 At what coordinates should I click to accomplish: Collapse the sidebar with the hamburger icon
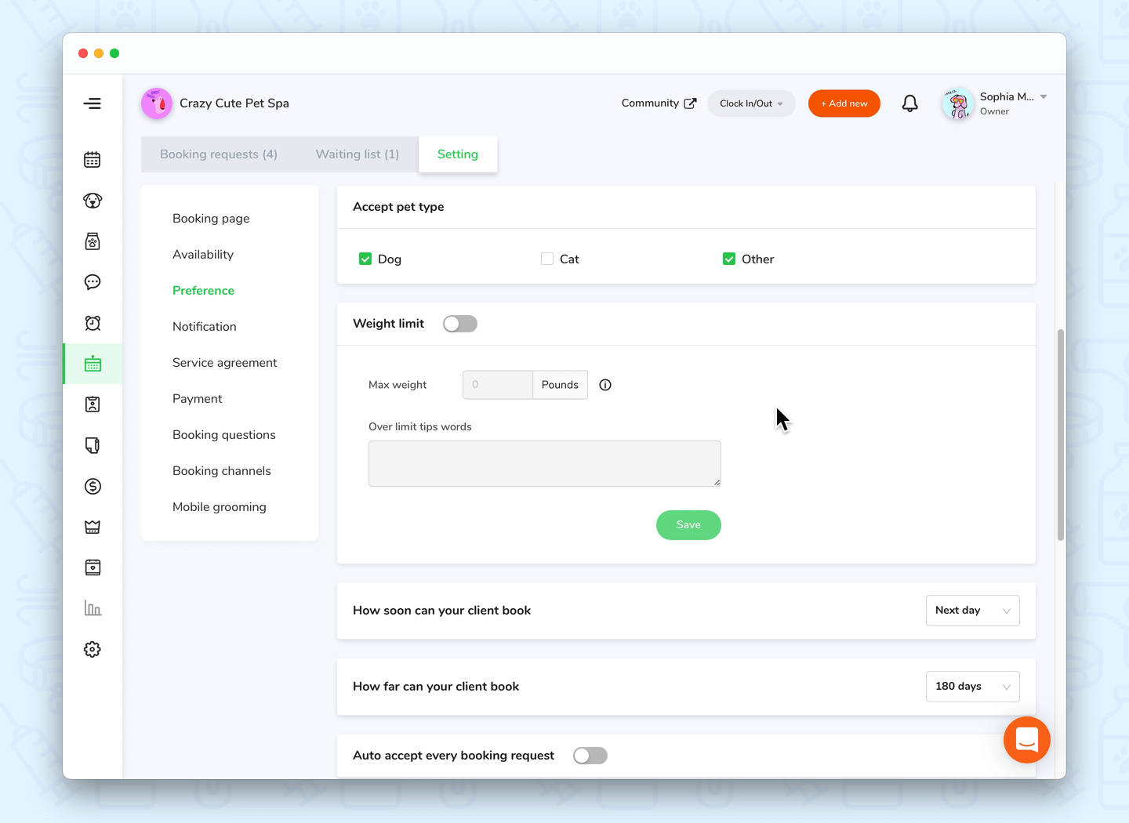[x=93, y=103]
